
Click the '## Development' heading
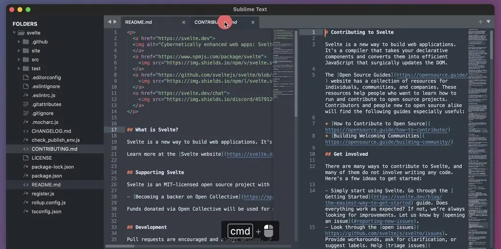coord(147,227)
